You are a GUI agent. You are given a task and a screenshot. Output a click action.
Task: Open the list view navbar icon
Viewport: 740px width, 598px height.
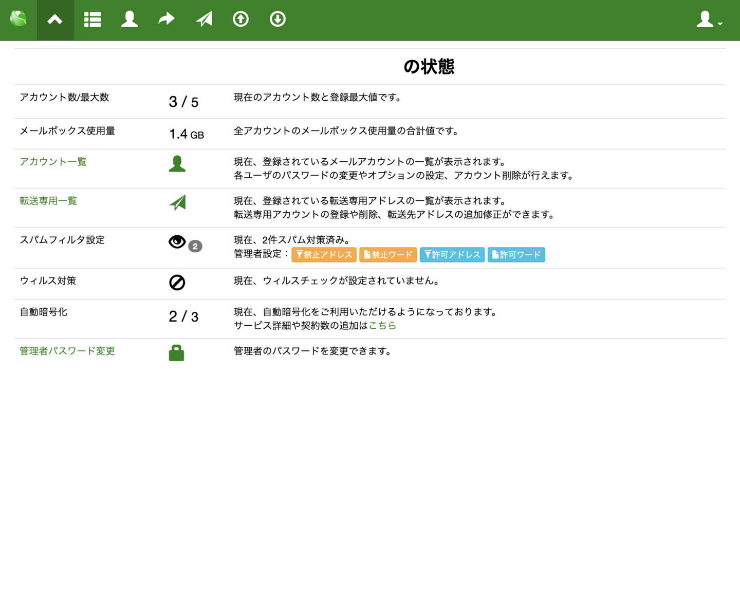92,20
